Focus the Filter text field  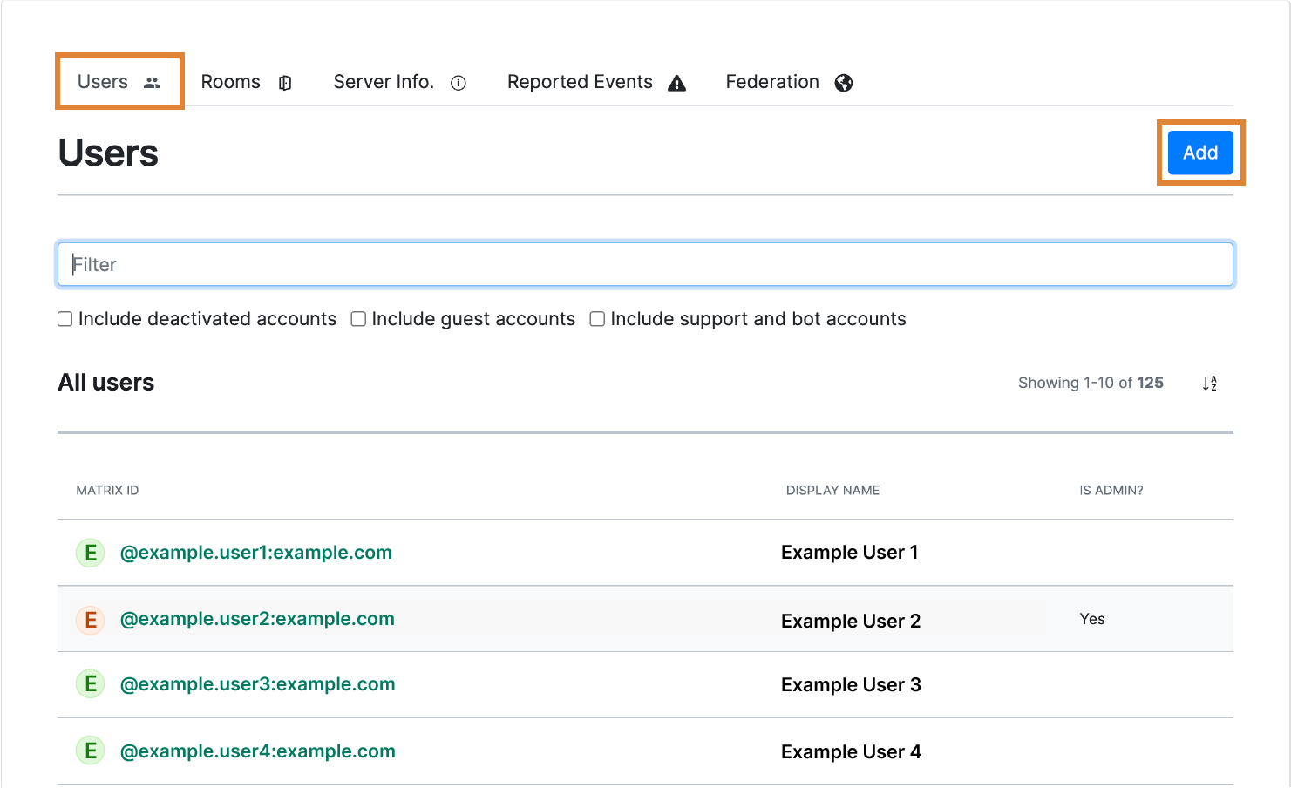pyautogui.click(x=645, y=264)
